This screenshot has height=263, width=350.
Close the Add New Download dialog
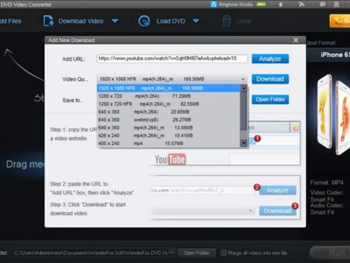(296, 40)
